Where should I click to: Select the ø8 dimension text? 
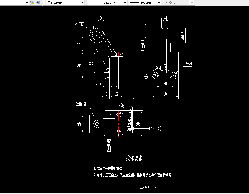(x=165, y=18)
